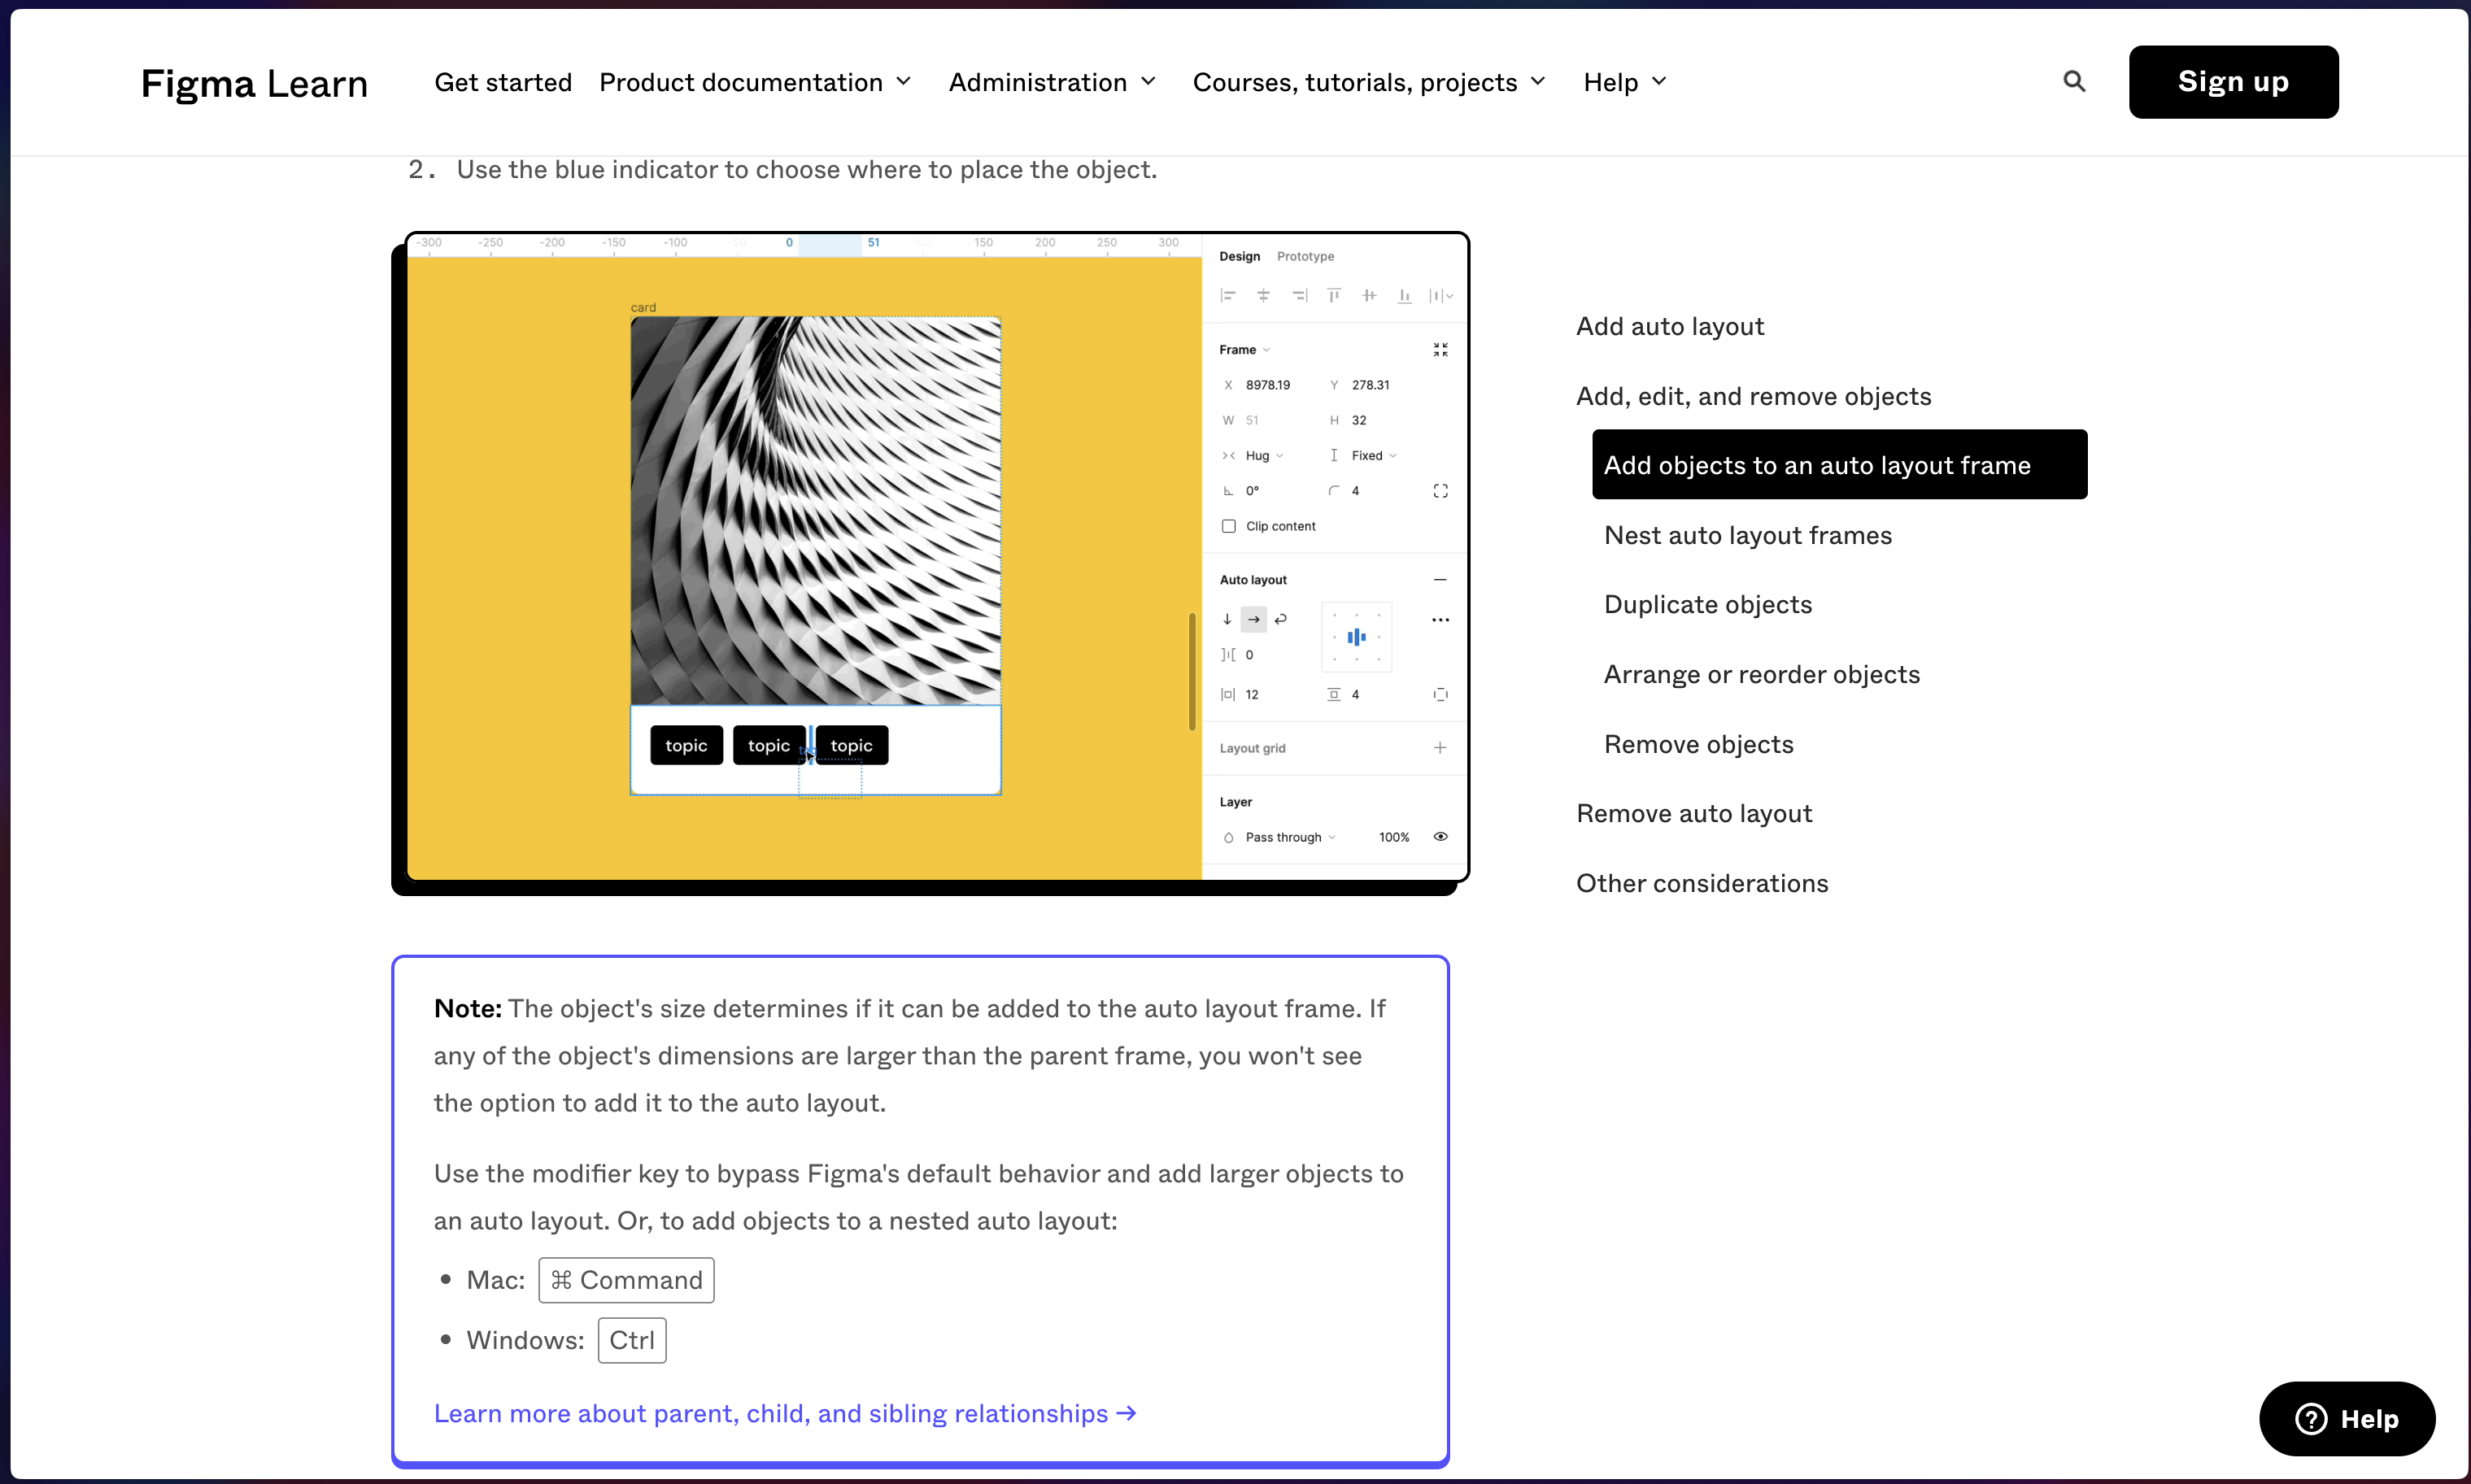Image resolution: width=2471 pixels, height=1484 pixels.
Task: Click align vertical centers icon
Action: click(1369, 295)
